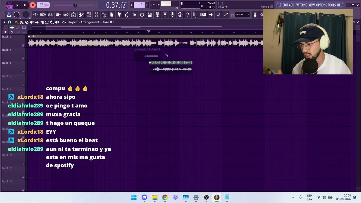The width and height of the screenshot is (361, 203).
Task: Open pattern selector arrow menu
Action: 131,5
